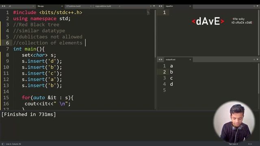The width and height of the screenshot is (260, 146).
Task: Click line number 15 in code gutter
Action: (6, 98)
